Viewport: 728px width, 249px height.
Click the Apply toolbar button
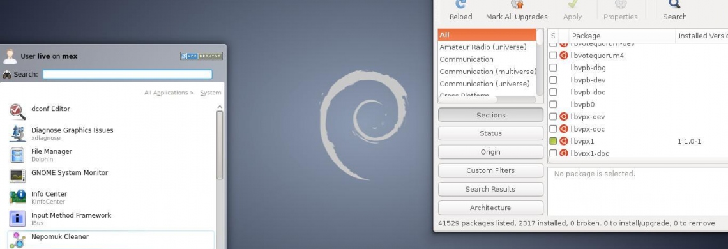[572, 11]
